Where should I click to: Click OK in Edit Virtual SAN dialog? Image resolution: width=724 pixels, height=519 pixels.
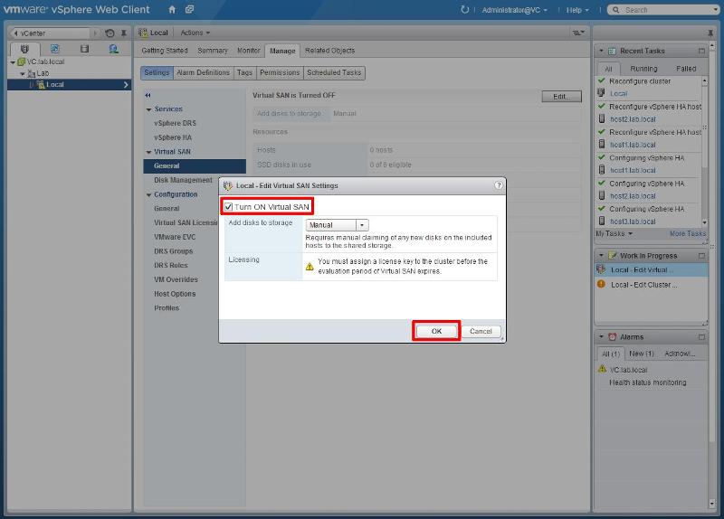tap(436, 331)
